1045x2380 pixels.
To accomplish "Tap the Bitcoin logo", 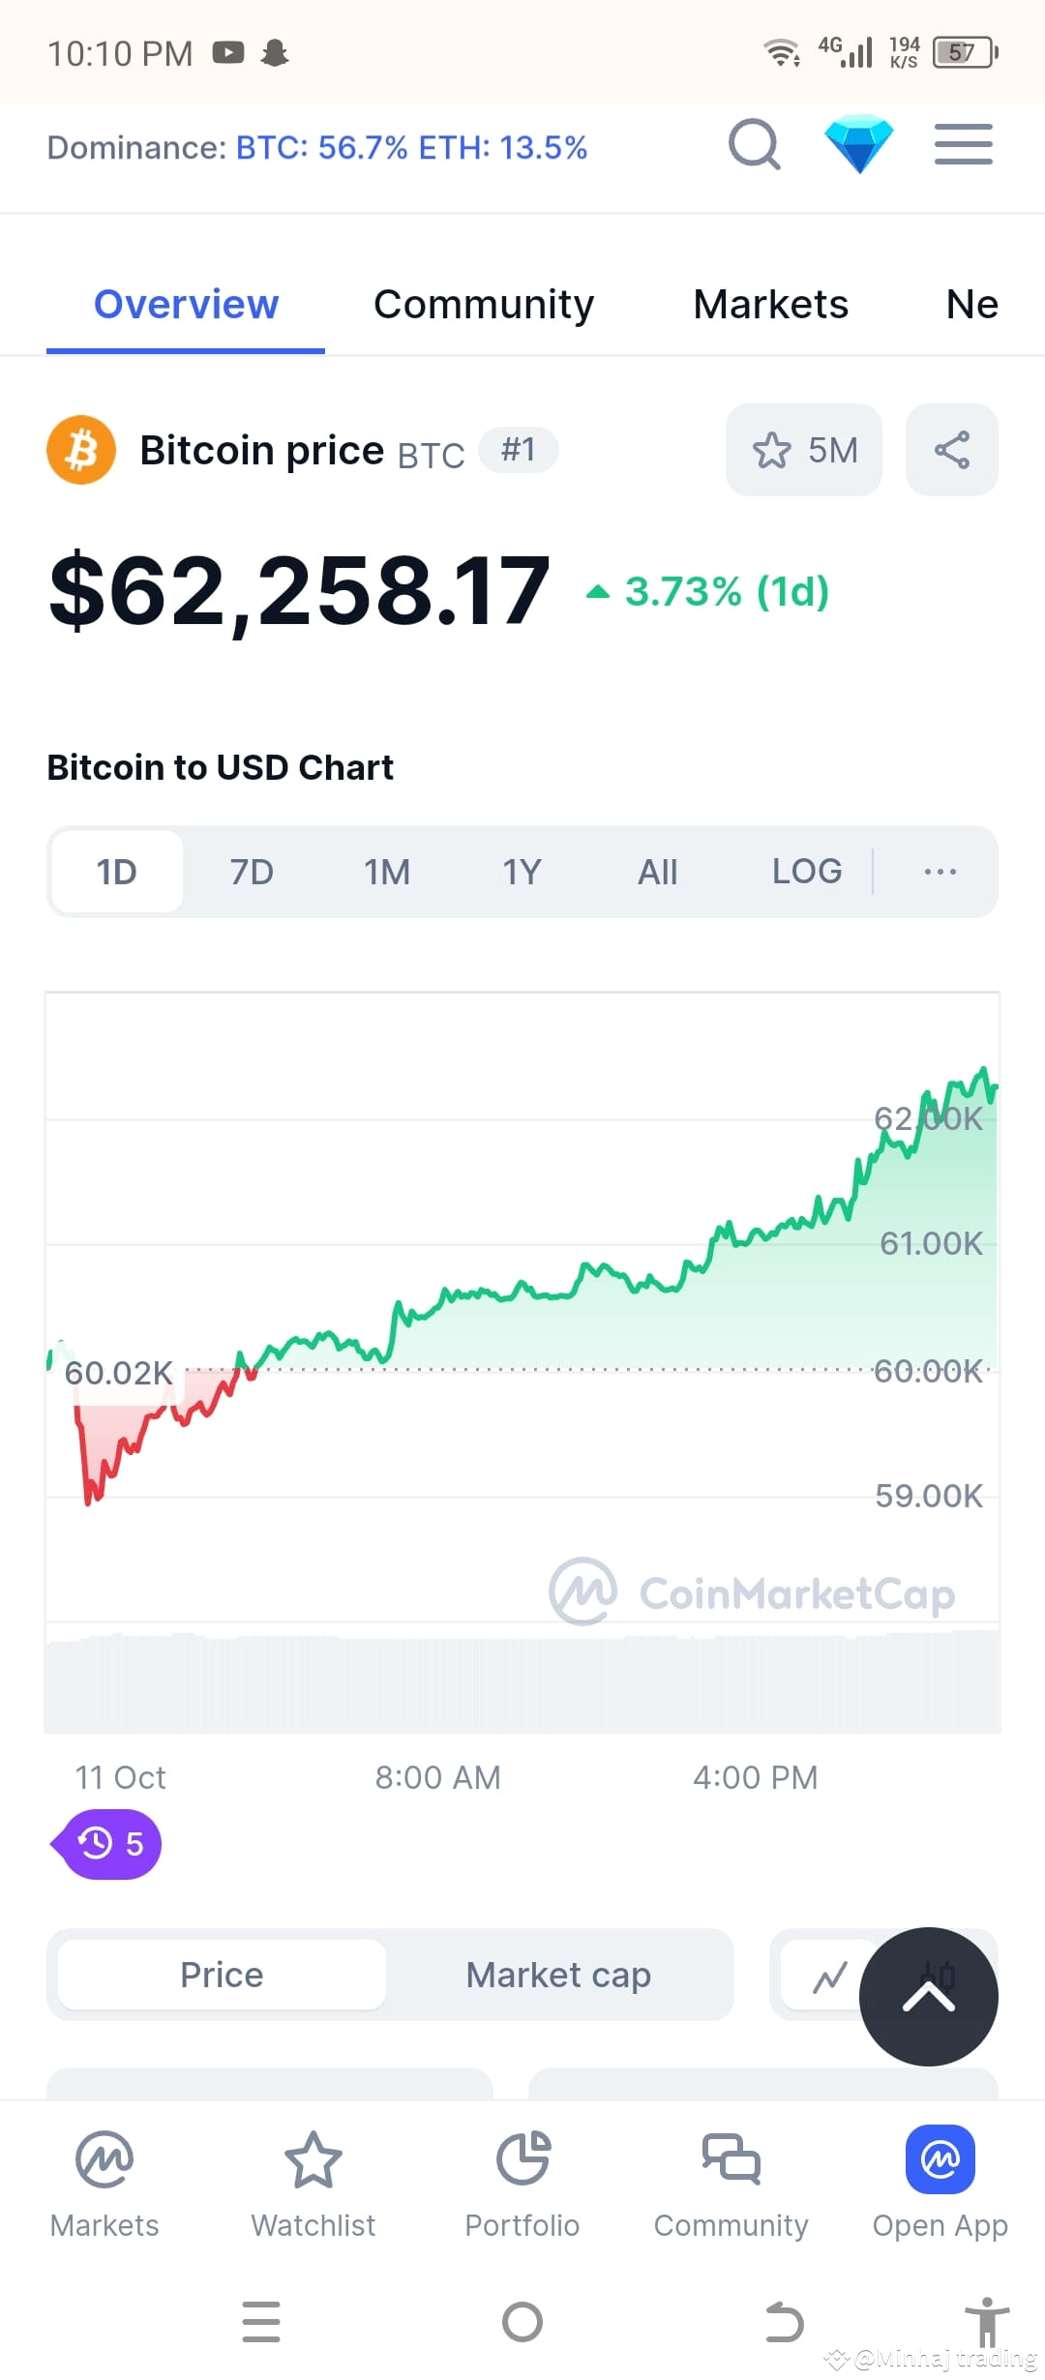I will pyautogui.click(x=82, y=449).
